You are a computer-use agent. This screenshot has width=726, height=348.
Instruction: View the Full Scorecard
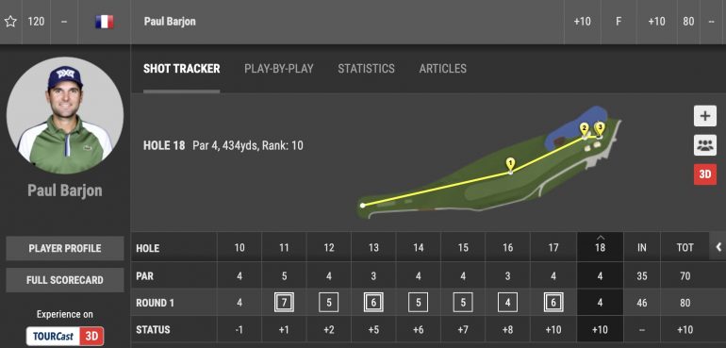click(x=65, y=280)
